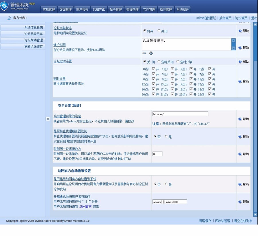Image resolution: width=258 pixels, height=236 pixels.
Task: Click help icon for 论坛当前状态 row
Action: click(x=240, y=31)
